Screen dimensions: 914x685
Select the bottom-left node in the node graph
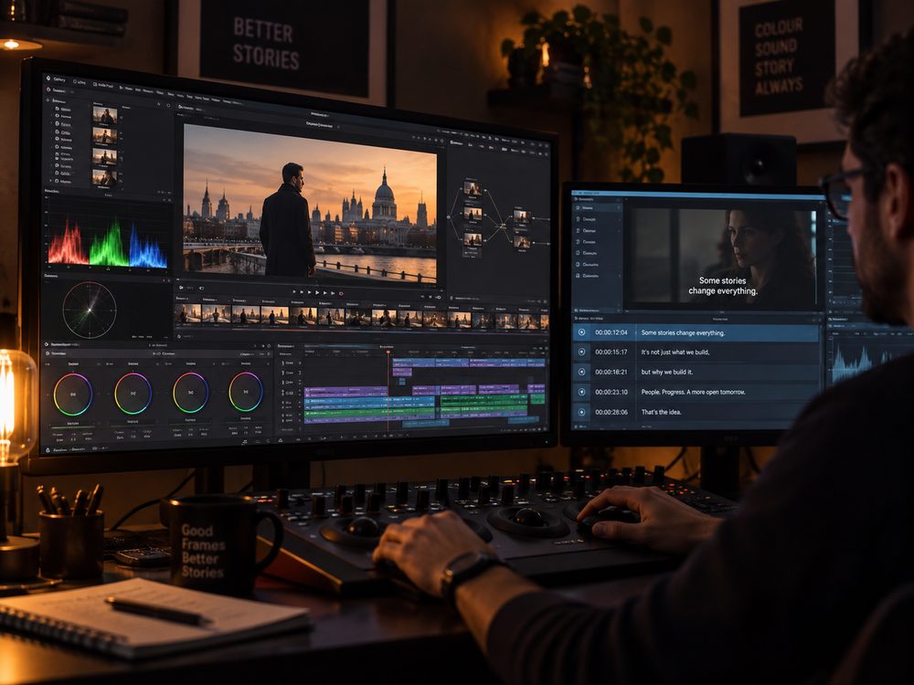pos(472,239)
